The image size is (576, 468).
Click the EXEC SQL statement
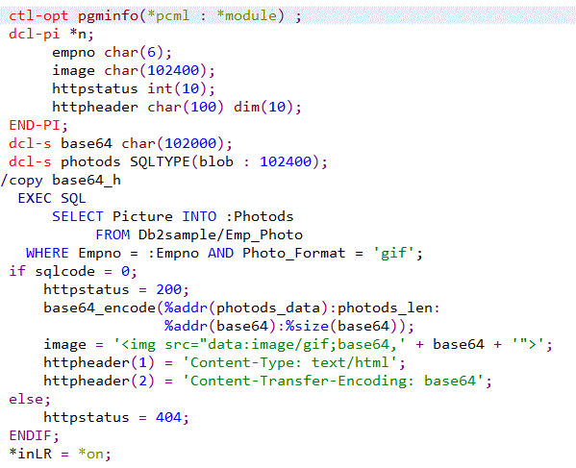pyautogui.click(x=52, y=199)
